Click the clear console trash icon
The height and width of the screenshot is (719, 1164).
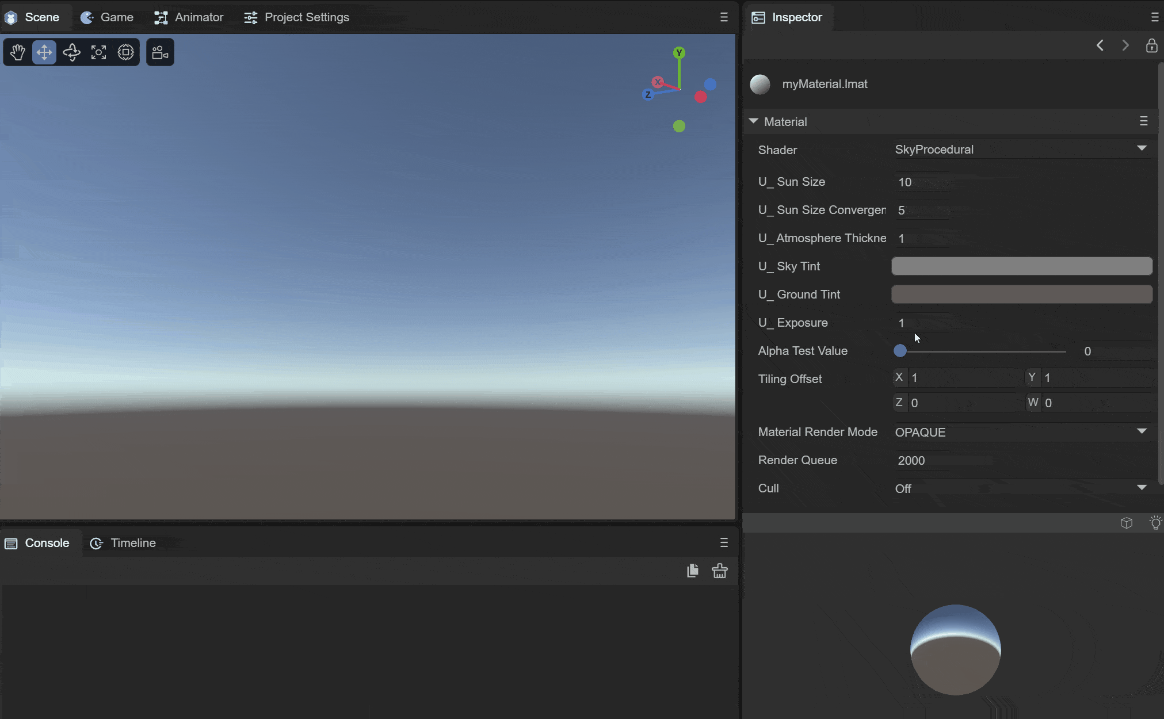[x=719, y=571]
